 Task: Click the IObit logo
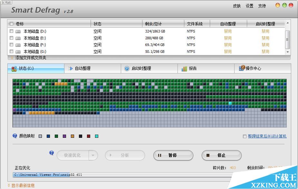coord(6,2)
